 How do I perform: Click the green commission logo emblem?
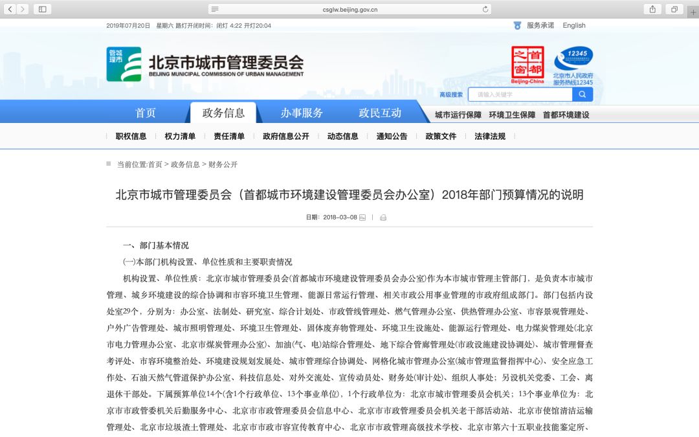tap(124, 64)
